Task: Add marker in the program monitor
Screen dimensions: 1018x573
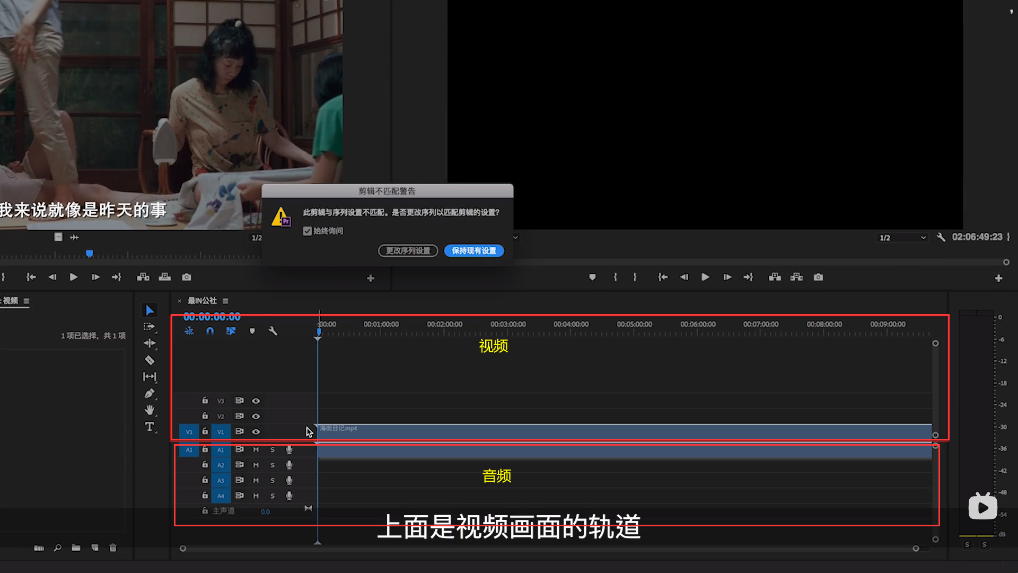Action: (592, 277)
